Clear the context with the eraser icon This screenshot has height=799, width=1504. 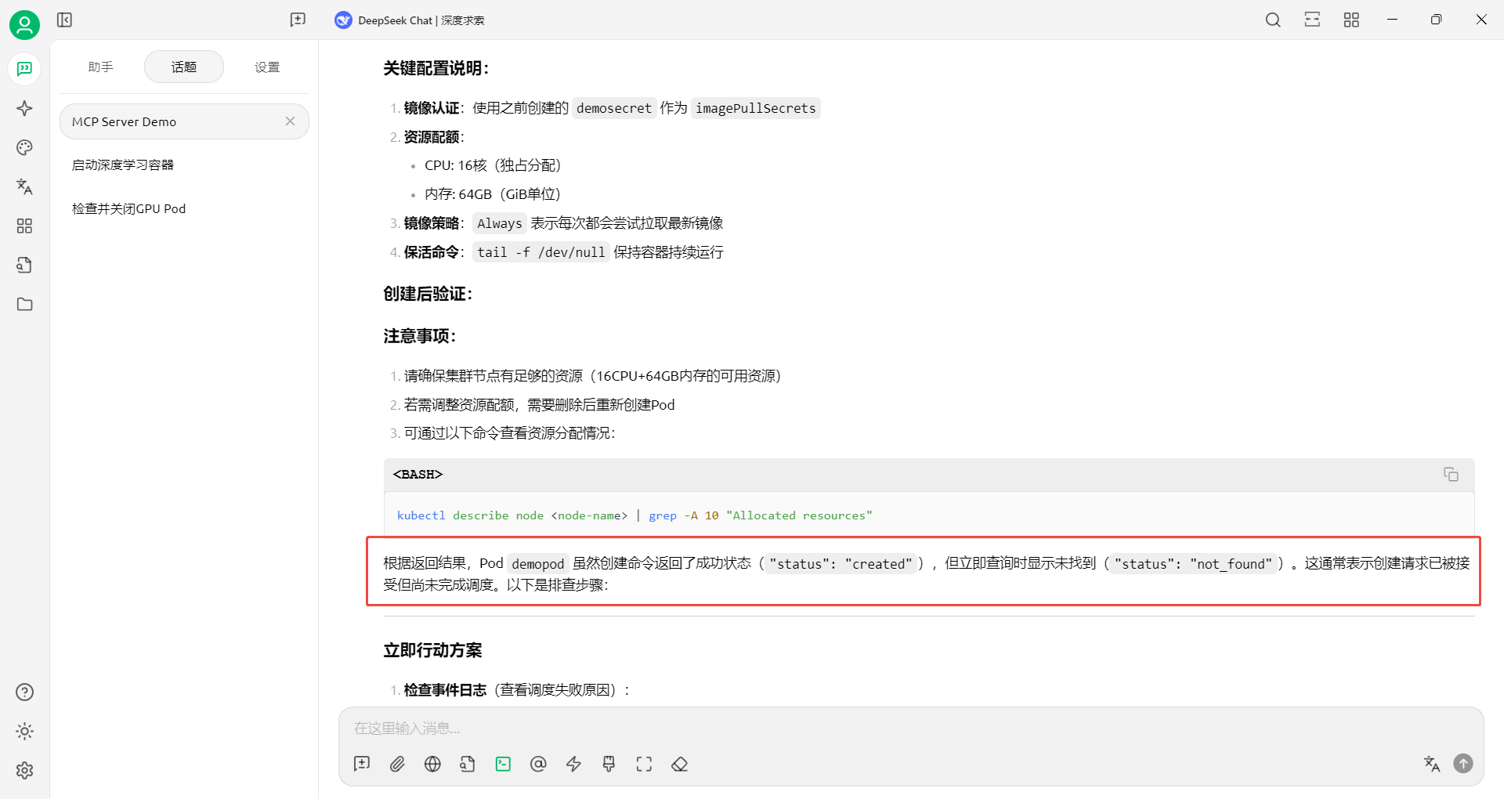pyautogui.click(x=680, y=764)
